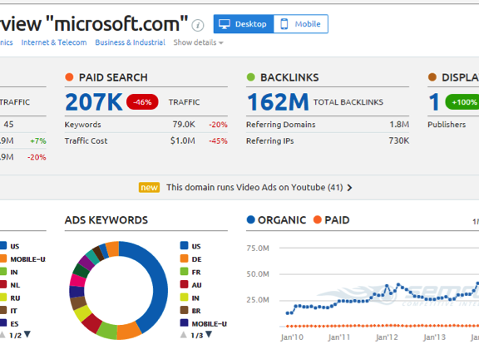Open the Referring IPs row
This screenshot has width=479, height=359.
pyautogui.click(x=328, y=140)
